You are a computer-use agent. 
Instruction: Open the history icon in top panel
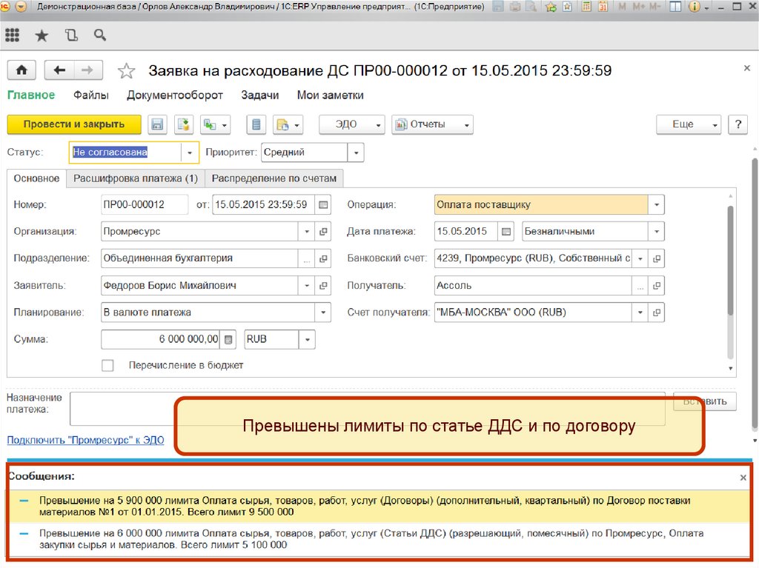tap(71, 35)
